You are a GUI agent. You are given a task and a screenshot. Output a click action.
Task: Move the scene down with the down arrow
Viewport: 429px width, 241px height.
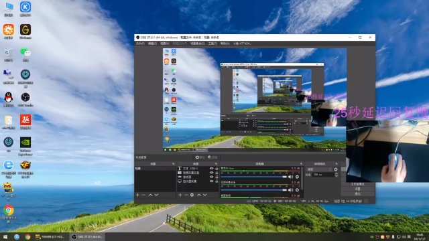156,195
